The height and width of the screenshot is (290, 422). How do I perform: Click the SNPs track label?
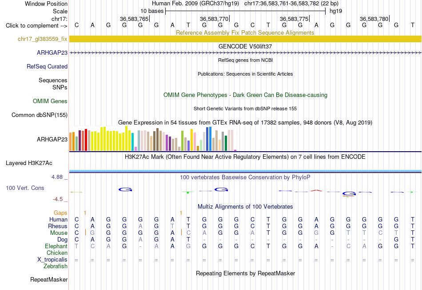60,87
